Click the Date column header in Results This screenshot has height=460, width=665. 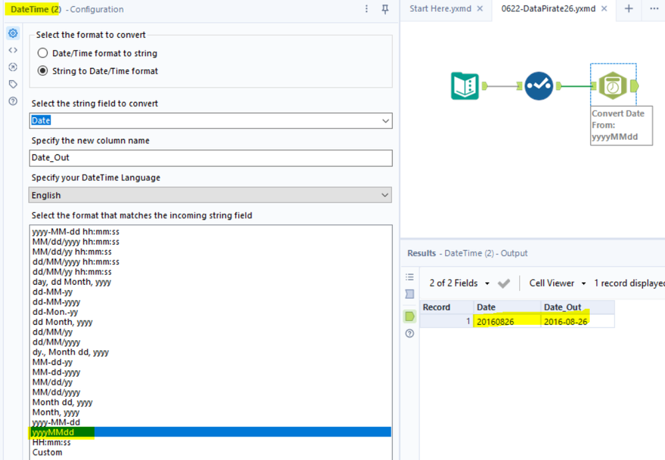pos(507,308)
